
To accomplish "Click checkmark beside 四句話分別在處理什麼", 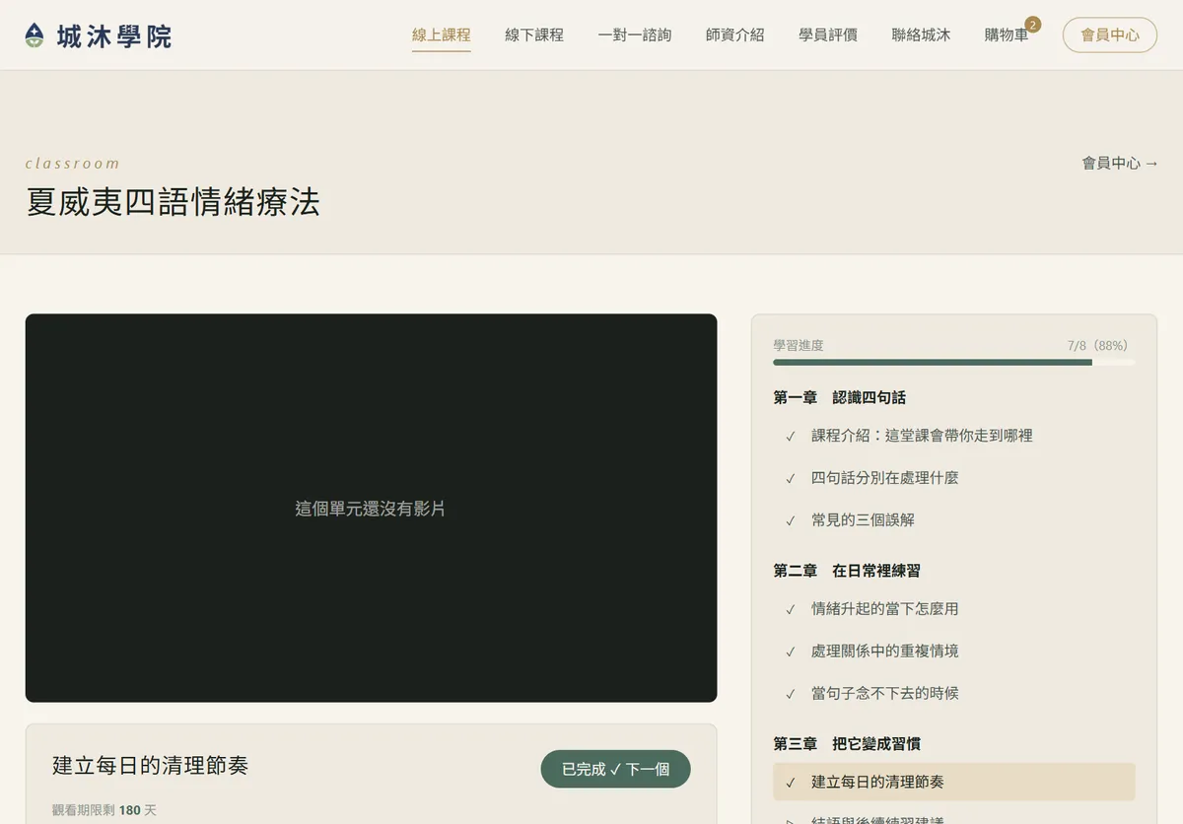I will [x=791, y=478].
